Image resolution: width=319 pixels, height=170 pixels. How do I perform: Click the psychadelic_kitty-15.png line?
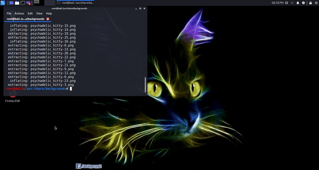[43, 26]
